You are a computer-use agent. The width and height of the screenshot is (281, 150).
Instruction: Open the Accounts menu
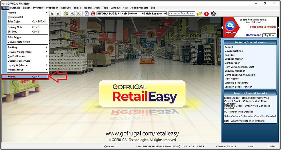(x=66, y=8)
